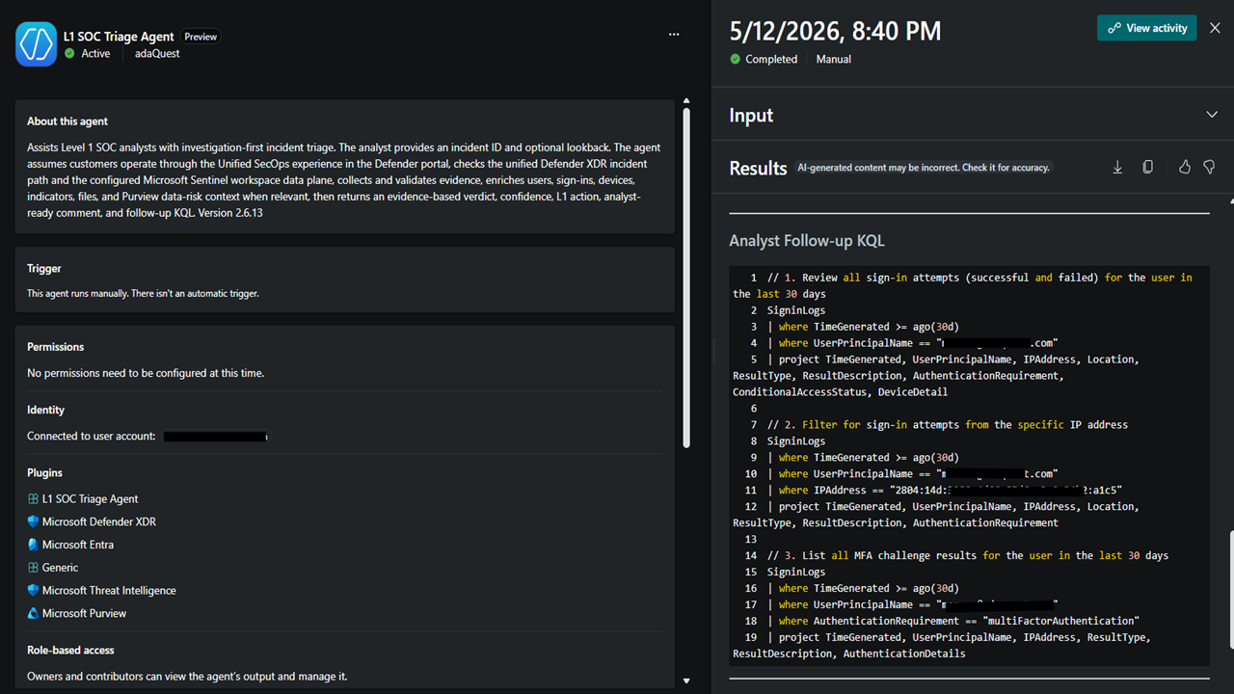The image size is (1234, 694).
Task: Click the L1 SOC Triage Agent plugin icon
Action: pyautogui.click(x=33, y=499)
